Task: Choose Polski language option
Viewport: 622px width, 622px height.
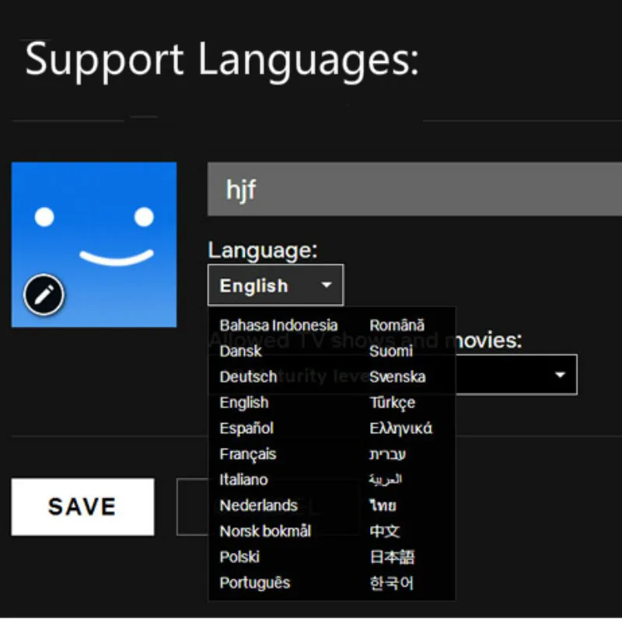Action: [x=239, y=557]
